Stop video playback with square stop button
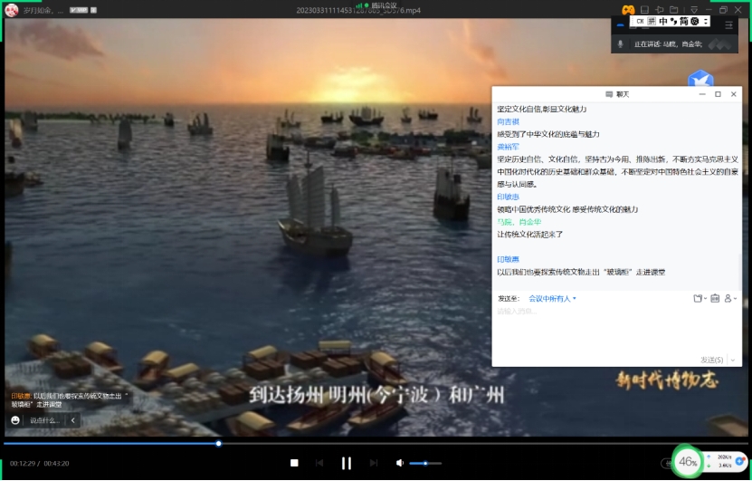 point(294,463)
